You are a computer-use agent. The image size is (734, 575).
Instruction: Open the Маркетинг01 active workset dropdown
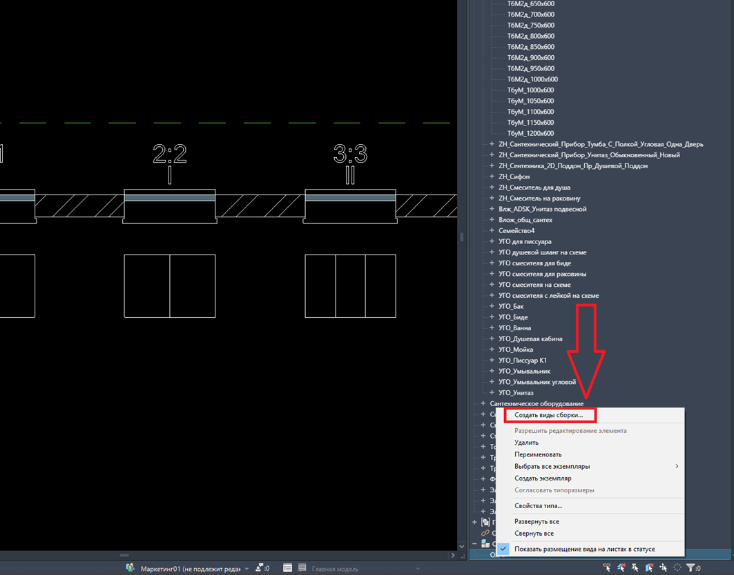pyautogui.click(x=247, y=569)
